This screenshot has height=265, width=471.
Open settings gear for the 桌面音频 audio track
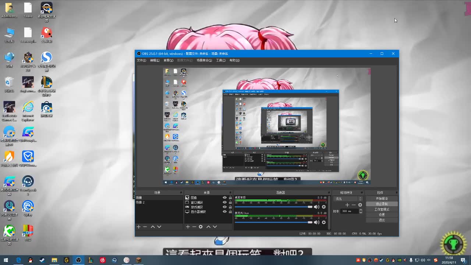point(324,207)
